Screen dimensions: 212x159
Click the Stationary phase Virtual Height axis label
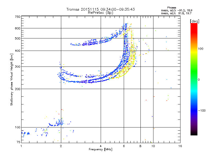(11, 79)
